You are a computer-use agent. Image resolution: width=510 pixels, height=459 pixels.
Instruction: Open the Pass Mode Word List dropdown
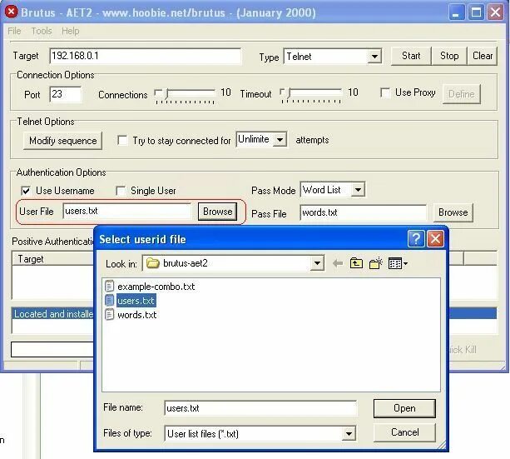click(358, 190)
